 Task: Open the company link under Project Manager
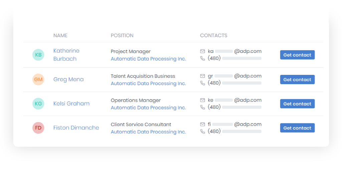pyautogui.click(x=148, y=59)
